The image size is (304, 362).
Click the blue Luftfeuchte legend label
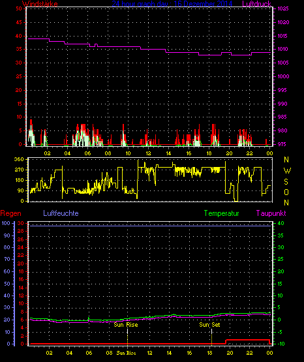[61, 213]
